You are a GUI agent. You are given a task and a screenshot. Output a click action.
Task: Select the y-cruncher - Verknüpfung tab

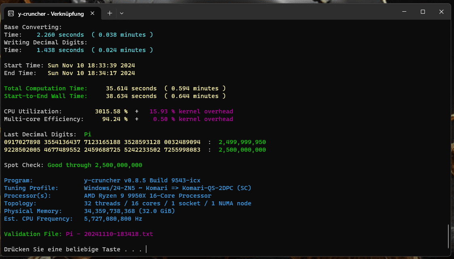(53, 14)
